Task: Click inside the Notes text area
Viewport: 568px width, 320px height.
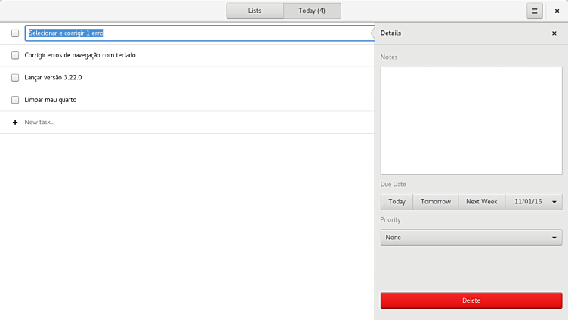Action: 471,121
